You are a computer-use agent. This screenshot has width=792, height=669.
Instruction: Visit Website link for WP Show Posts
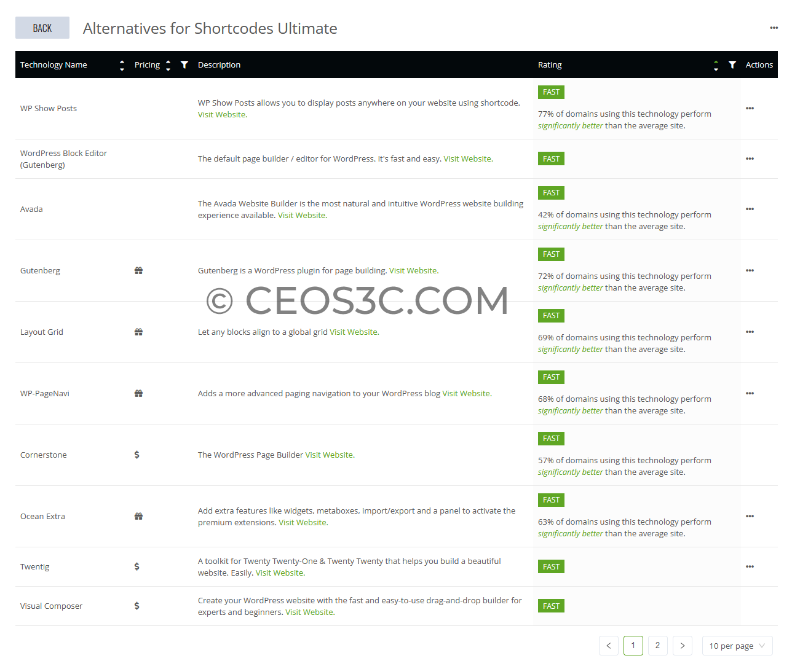221,114
